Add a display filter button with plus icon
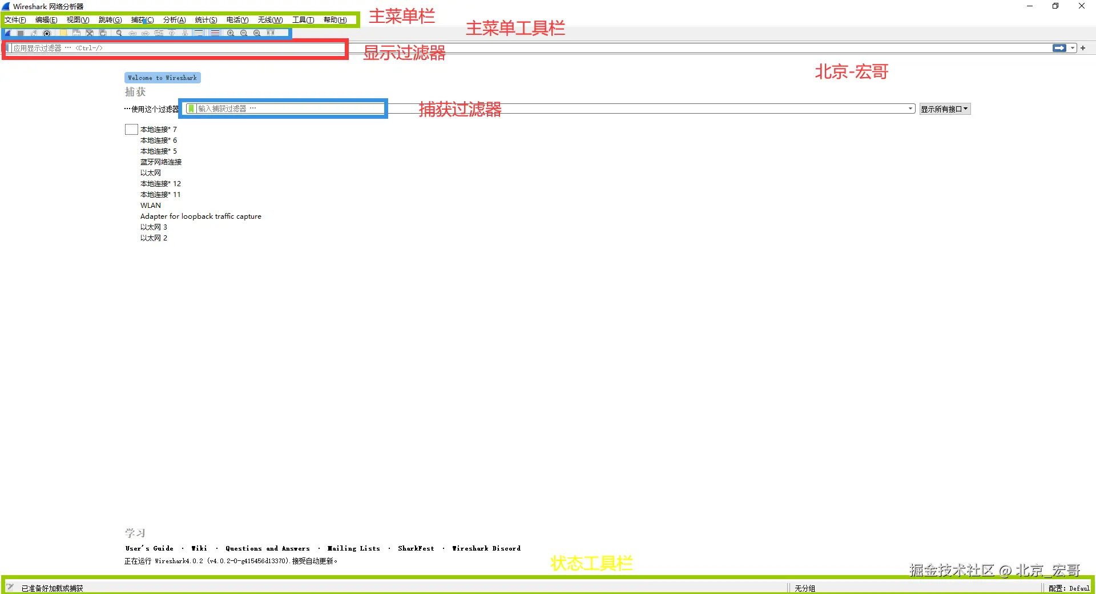The image size is (1096, 594). pyautogui.click(x=1083, y=48)
